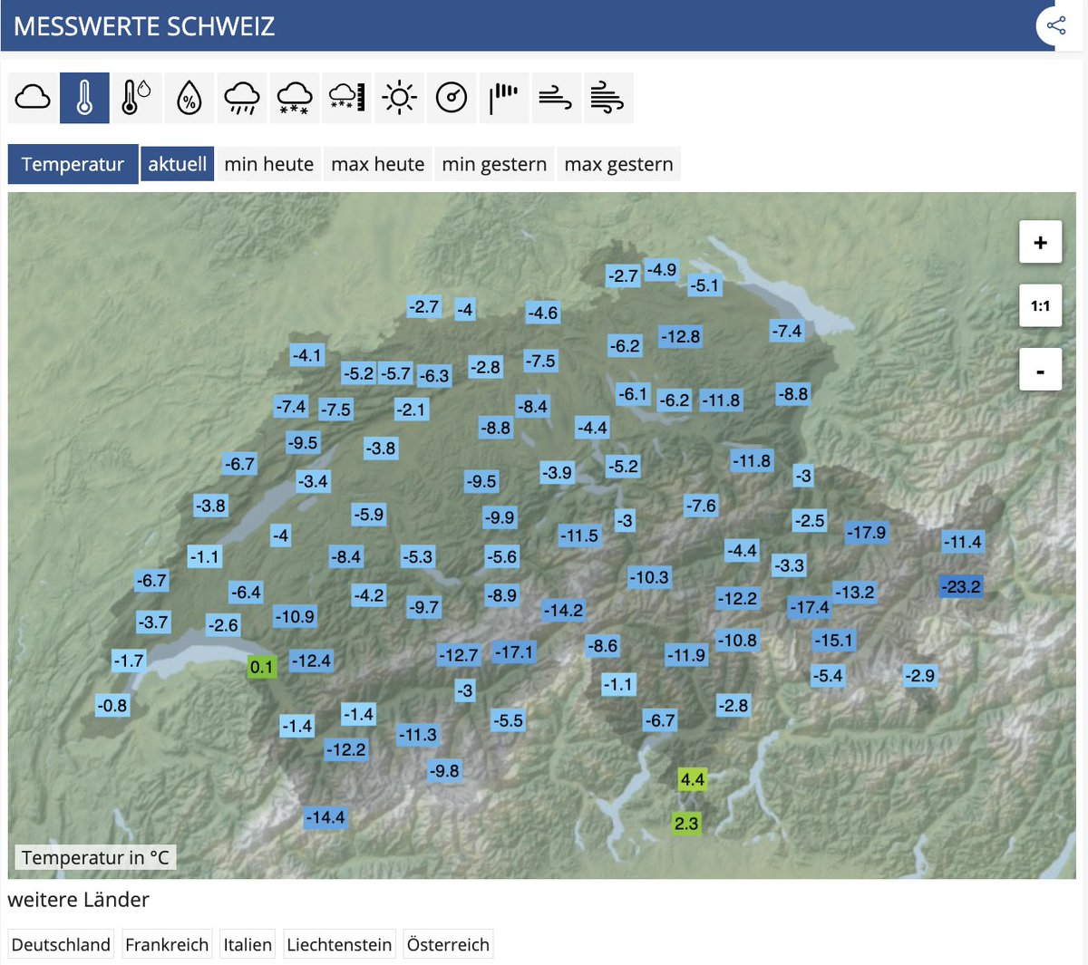Switch to the aktuell tab
Screen dimensions: 1088x965
(x=178, y=164)
